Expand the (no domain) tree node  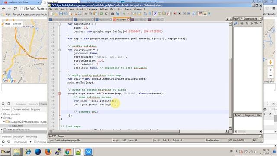[2, 114]
